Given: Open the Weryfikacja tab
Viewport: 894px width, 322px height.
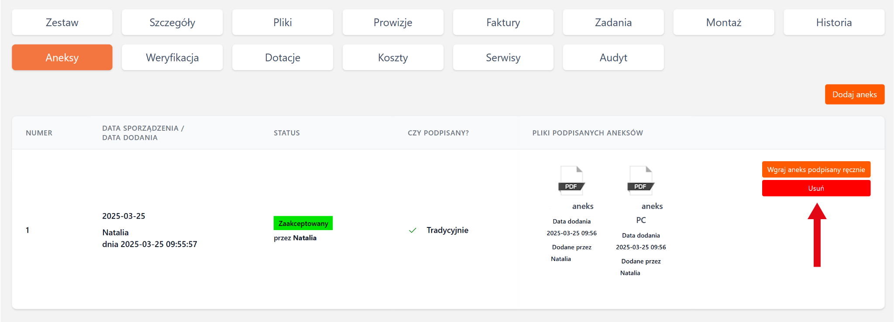Looking at the screenshot, I should (x=172, y=58).
